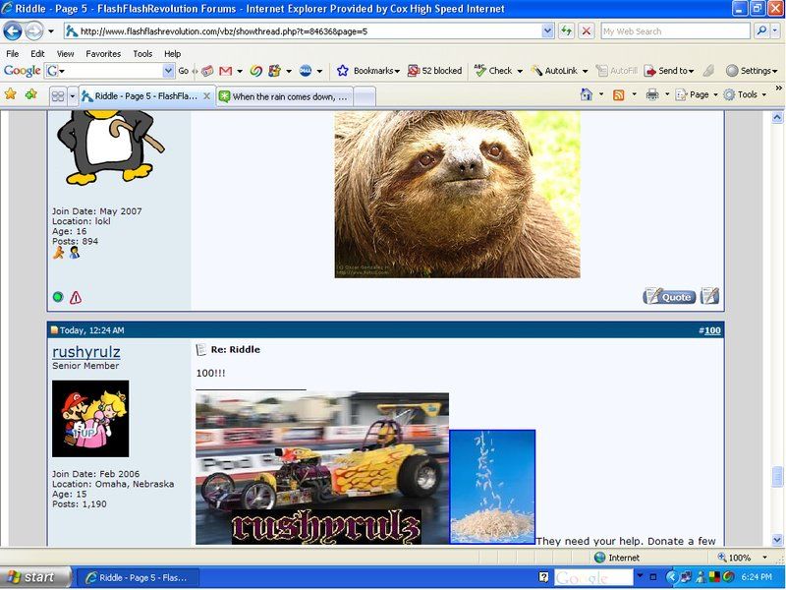The height and width of the screenshot is (590, 786).
Task: Toggle the 52 blocked popup blocker
Action: [434, 71]
